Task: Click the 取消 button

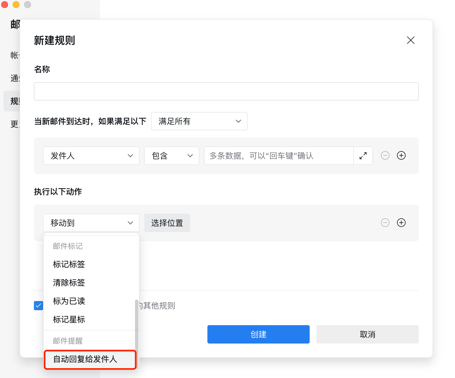Action: 367,334
